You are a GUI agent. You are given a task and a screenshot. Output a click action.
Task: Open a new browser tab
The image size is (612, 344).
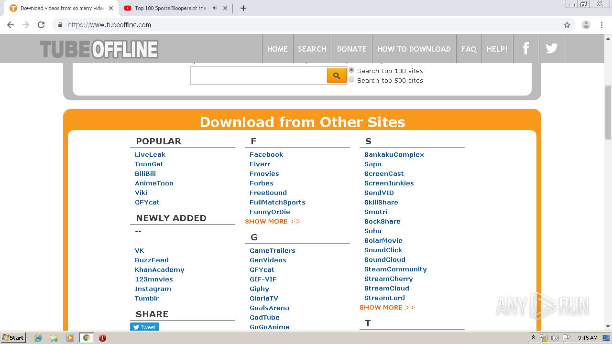[243, 8]
